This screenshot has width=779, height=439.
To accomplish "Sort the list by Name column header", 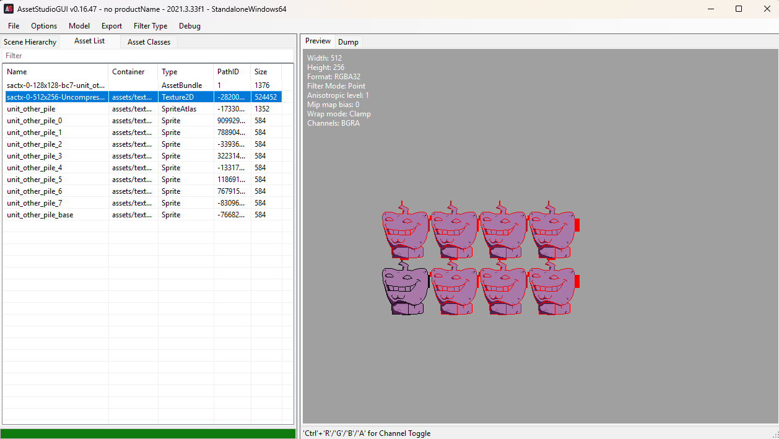I will pos(56,72).
